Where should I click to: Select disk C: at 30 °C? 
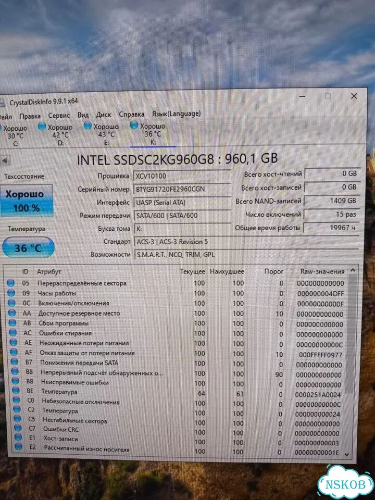pyautogui.click(x=15, y=136)
